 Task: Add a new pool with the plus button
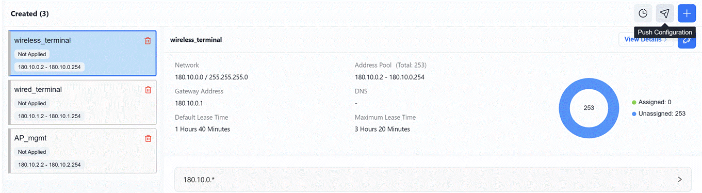687,13
